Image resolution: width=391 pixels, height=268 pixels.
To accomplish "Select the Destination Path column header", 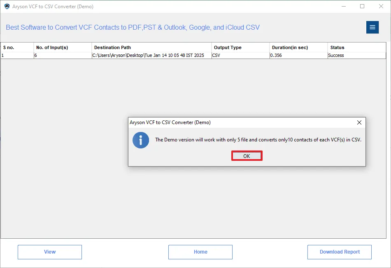I will (x=151, y=47).
